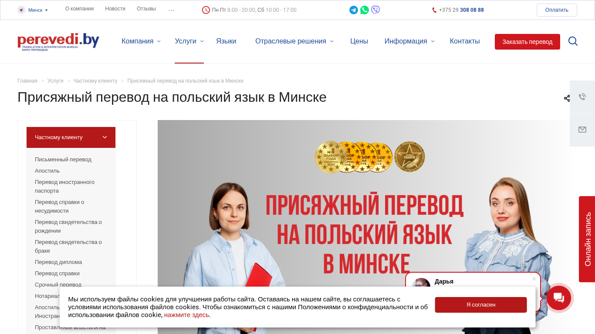Click the envelope message side icon
The image size is (595, 334).
click(582, 130)
